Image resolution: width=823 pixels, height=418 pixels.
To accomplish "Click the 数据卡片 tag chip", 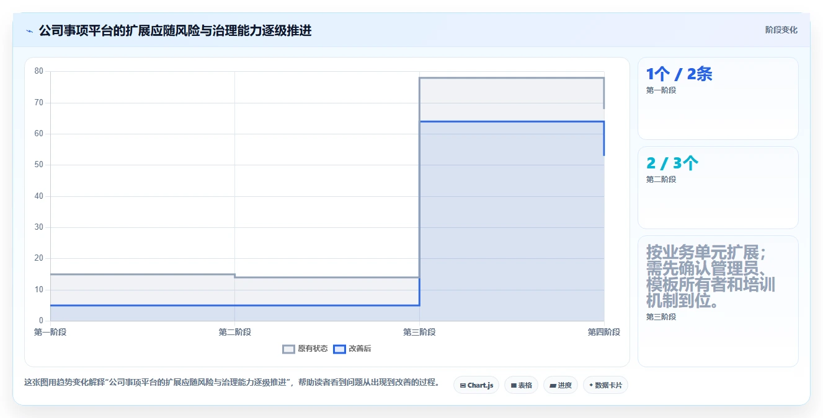I will point(605,385).
